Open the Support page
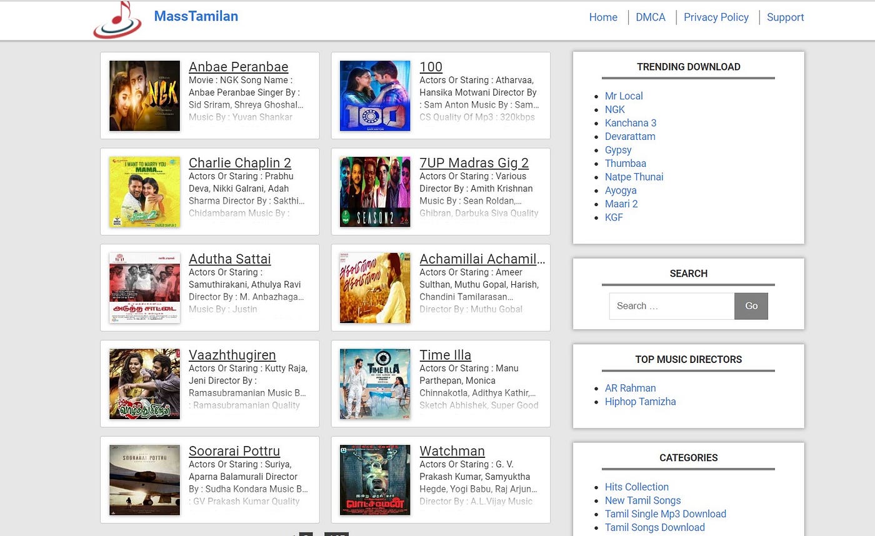This screenshot has height=536, width=875. pyautogui.click(x=785, y=17)
